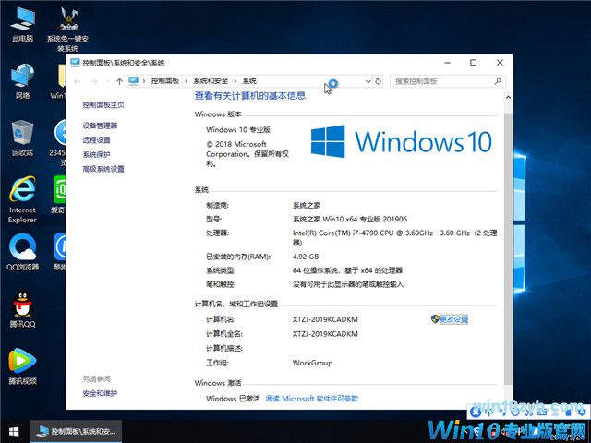Open the 回收站 recycle bin icon
Viewport: 591px width, 443px height.
coord(22,138)
